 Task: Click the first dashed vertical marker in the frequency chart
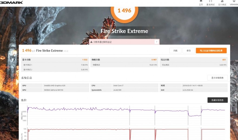(28, 115)
